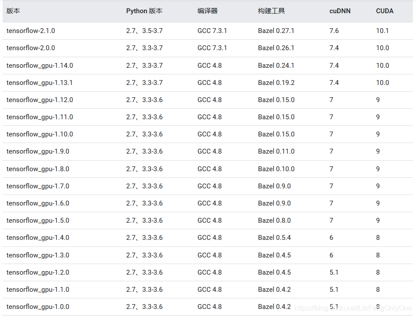Click Bazel 0.4.2 in tensorflow_gpu-1.1.0 row
The height and width of the screenshot is (316, 416).
pyautogui.click(x=274, y=290)
